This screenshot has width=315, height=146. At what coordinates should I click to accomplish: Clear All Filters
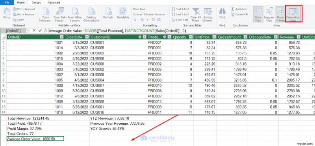click(x=196, y=15)
